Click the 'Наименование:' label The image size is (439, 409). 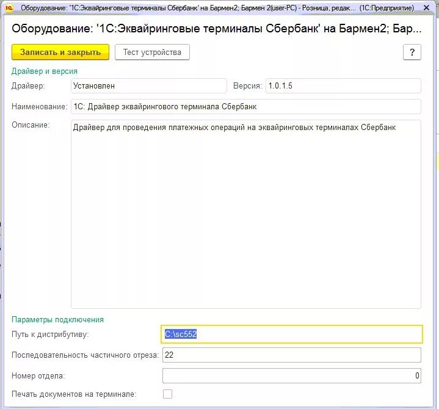point(40,107)
